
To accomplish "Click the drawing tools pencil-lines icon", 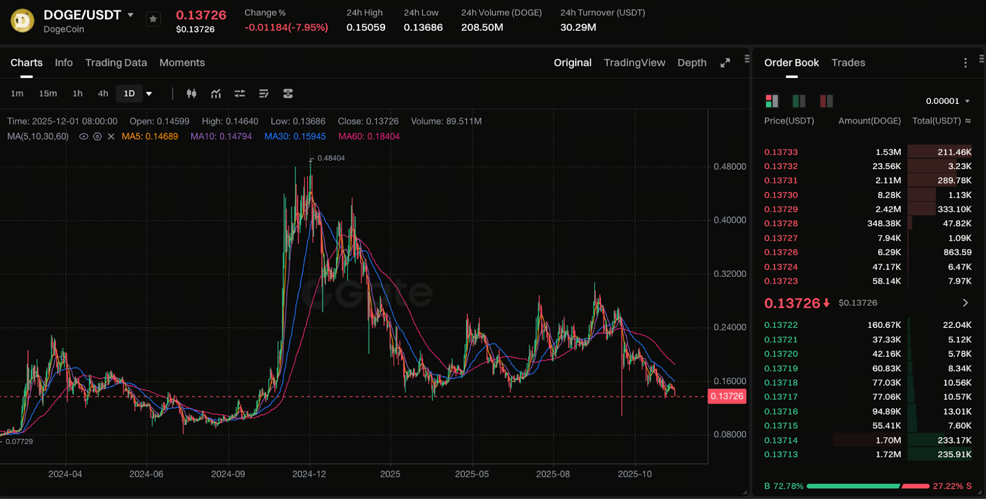I will tap(264, 94).
